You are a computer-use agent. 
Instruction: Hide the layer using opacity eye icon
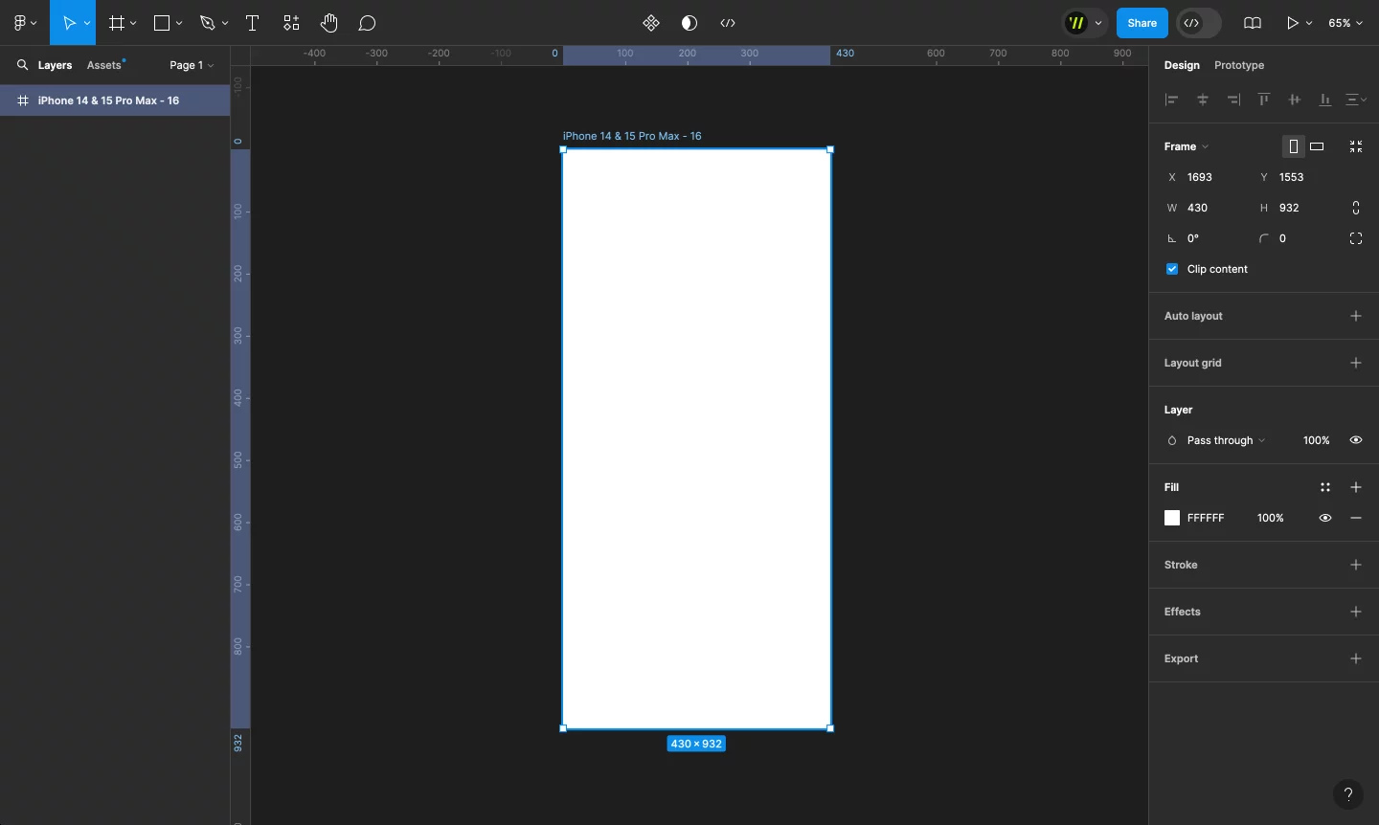click(1356, 440)
